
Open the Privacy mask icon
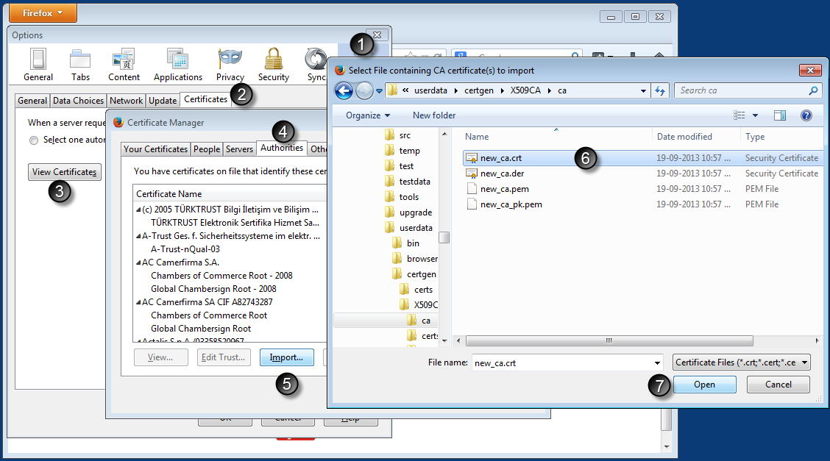pyautogui.click(x=230, y=59)
